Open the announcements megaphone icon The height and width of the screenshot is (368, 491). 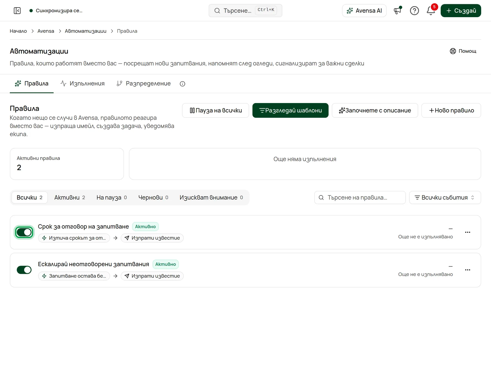click(x=398, y=11)
